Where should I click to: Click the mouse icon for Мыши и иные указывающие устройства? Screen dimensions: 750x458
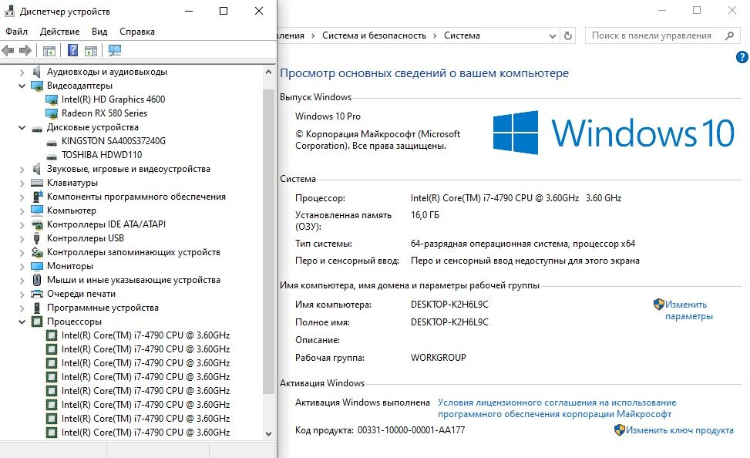37,280
